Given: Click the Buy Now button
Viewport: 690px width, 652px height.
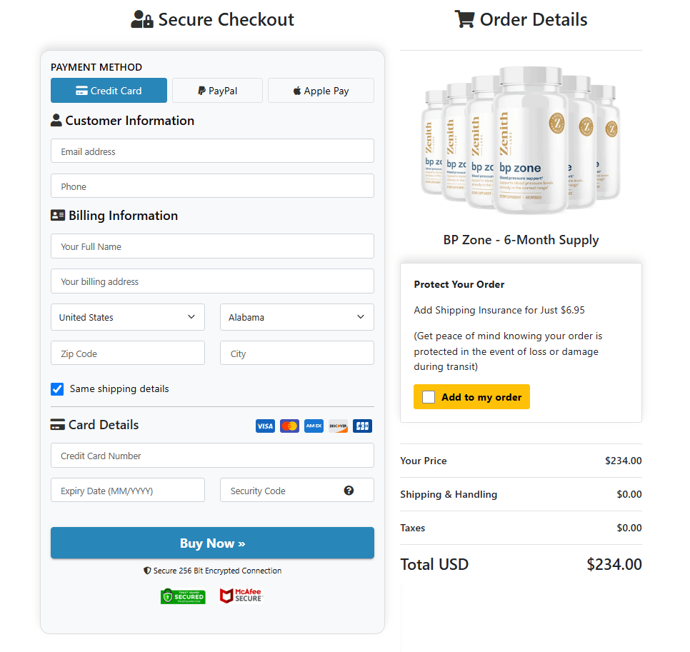Looking at the screenshot, I should click(x=212, y=543).
